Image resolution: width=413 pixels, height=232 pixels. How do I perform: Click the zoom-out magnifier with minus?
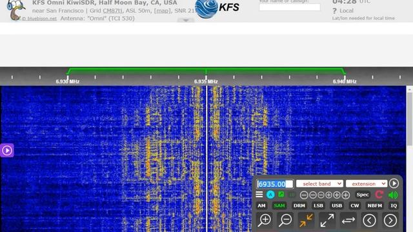tap(285, 220)
